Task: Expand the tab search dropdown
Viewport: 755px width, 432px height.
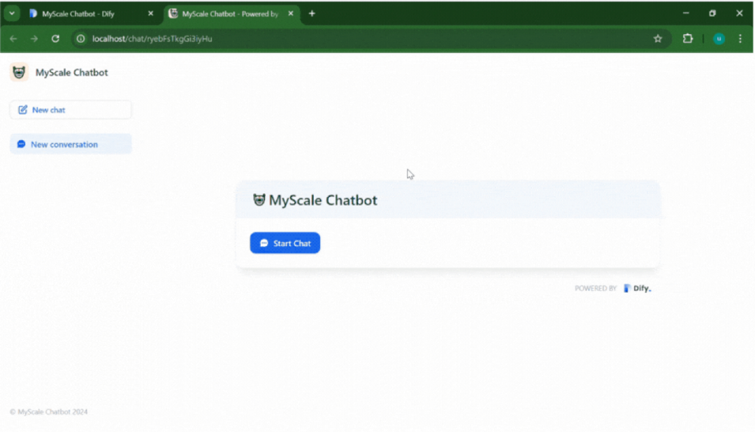Action: 12,13
